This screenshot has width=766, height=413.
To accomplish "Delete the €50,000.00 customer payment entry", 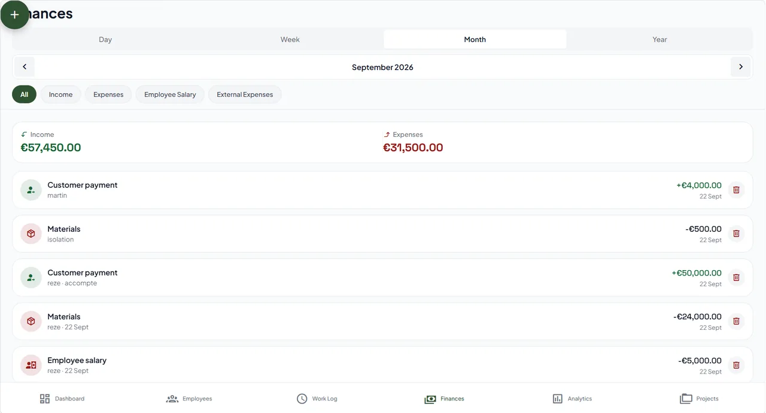I will 736,277.
